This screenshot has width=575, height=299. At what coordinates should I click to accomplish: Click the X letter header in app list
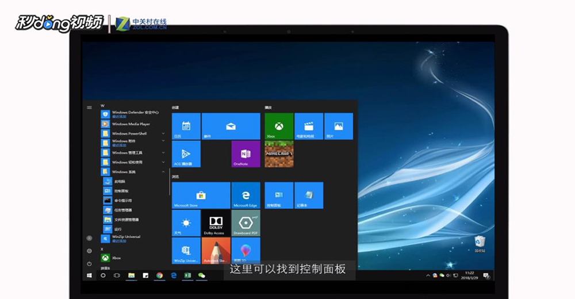click(102, 249)
